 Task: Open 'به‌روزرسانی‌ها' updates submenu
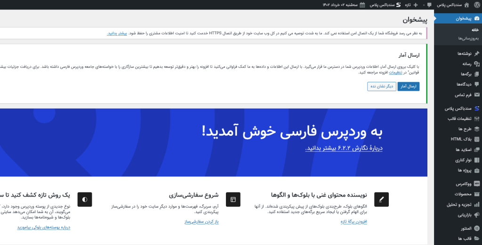(x=468, y=39)
